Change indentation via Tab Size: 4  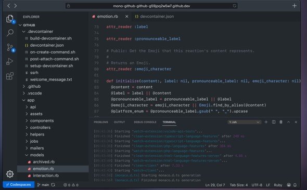239,185
